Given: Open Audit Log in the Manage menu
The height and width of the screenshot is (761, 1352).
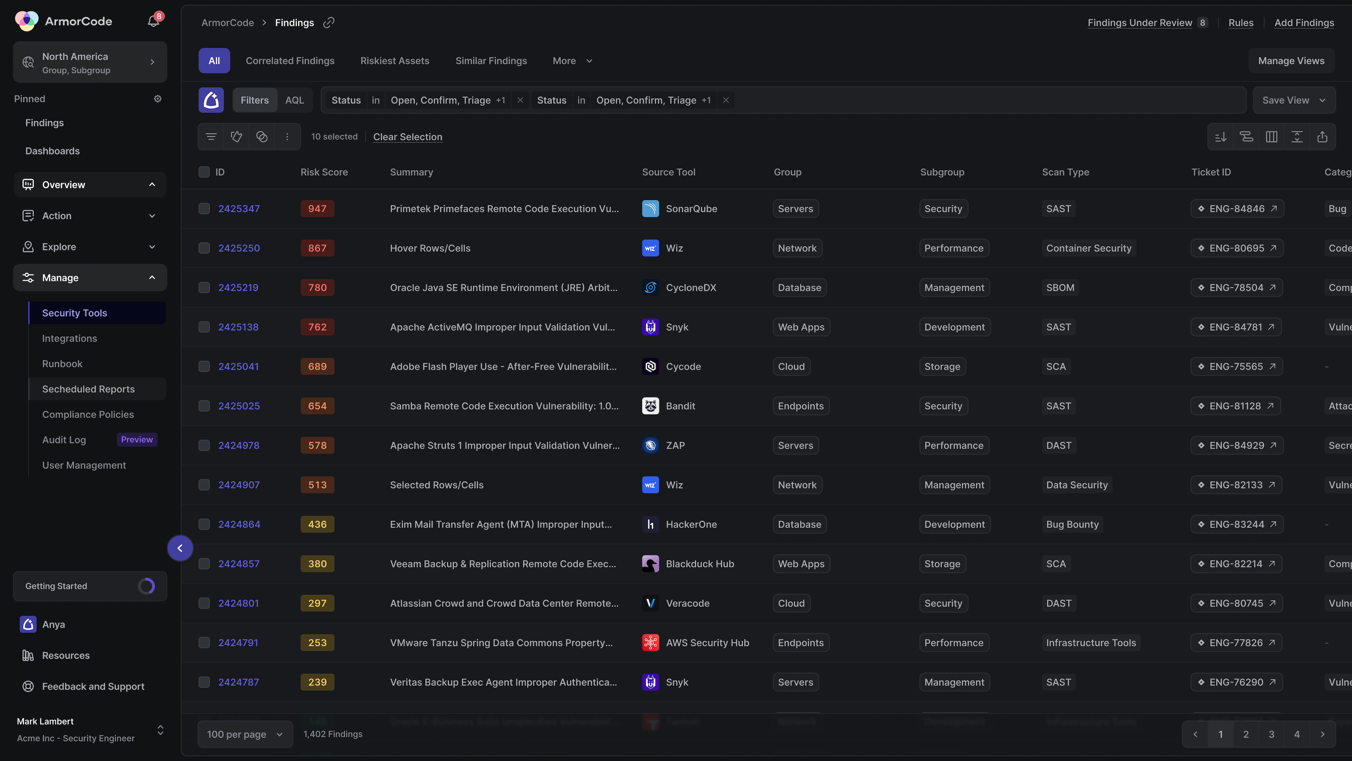Looking at the screenshot, I should coord(64,440).
